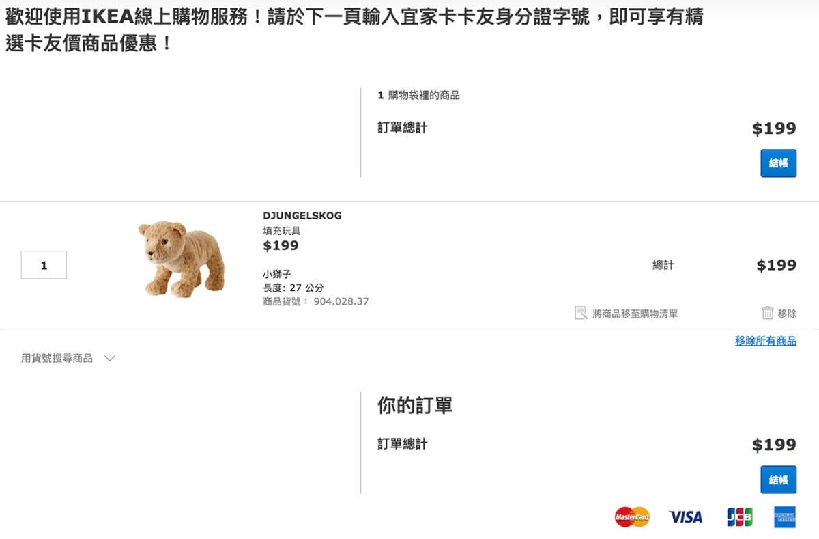Click the 移除 remove item text

point(787,313)
